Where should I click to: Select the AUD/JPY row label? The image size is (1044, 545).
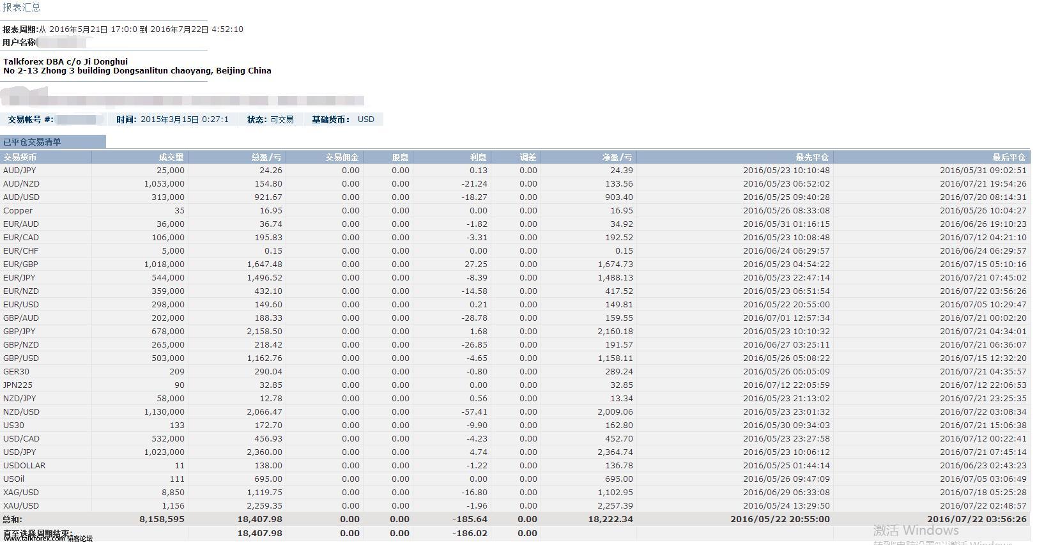20,170
